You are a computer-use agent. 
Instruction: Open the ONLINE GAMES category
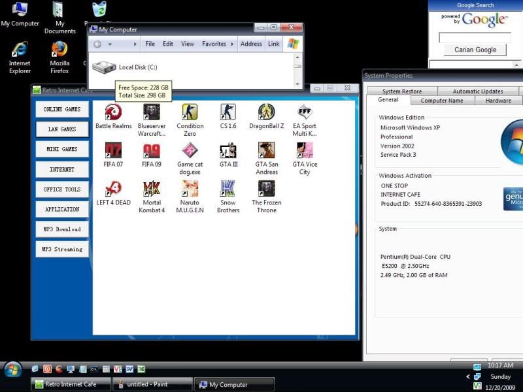coord(62,109)
